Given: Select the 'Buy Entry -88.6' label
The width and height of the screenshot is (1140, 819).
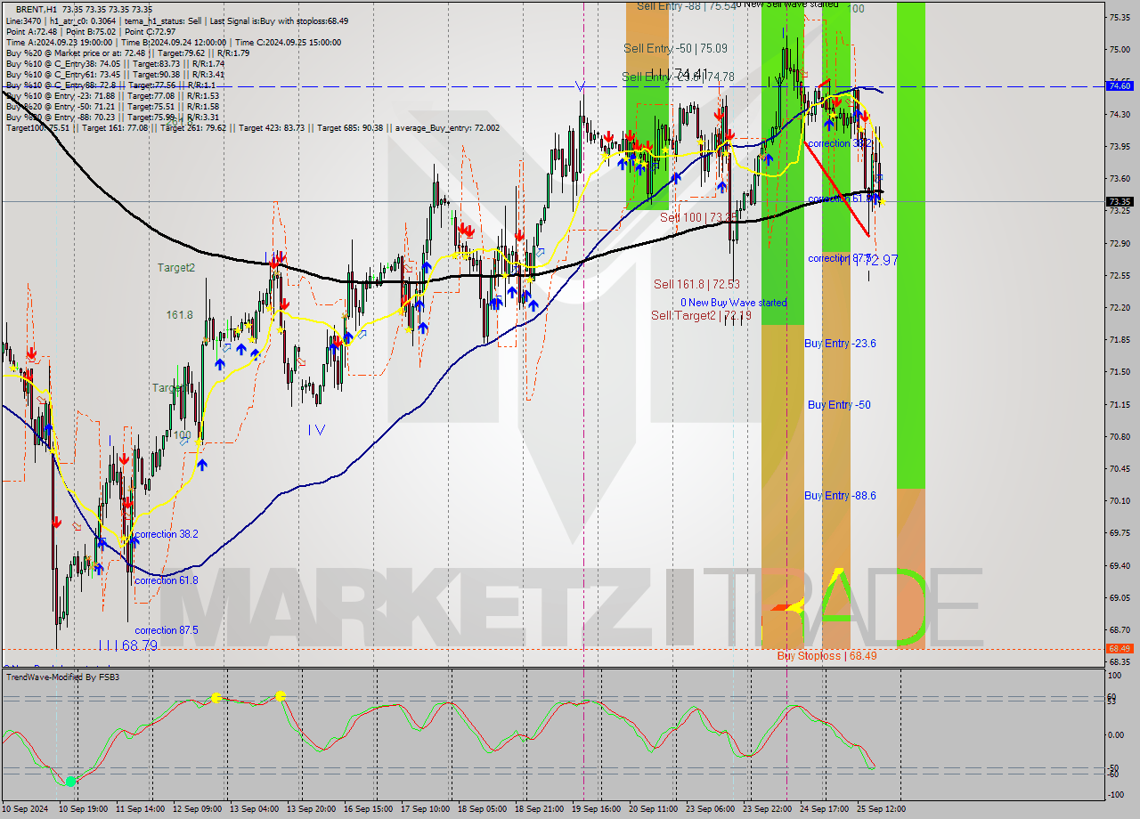Looking at the screenshot, I should 840,496.
